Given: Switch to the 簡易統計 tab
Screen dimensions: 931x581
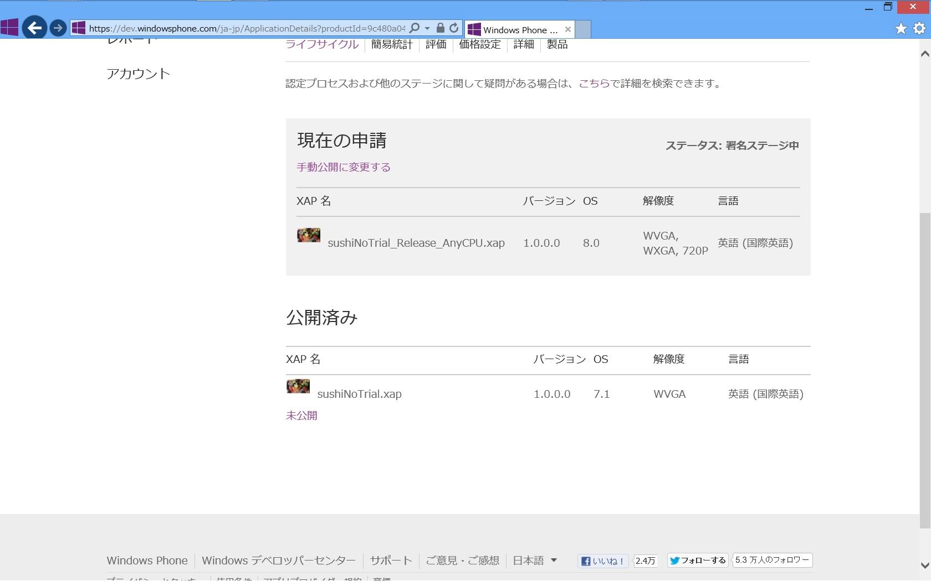Looking at the screenshot, I should pyautogui.click(x=392, y=44).
